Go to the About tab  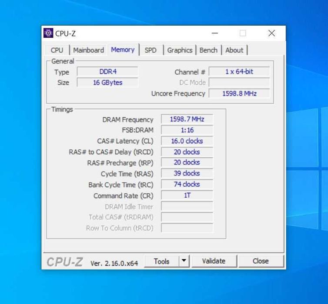coord(234,50)
